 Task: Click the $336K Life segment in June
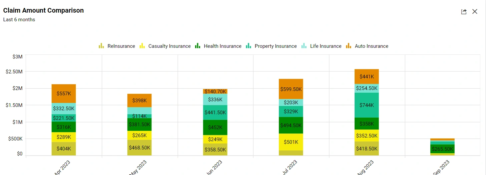point(215,100)
